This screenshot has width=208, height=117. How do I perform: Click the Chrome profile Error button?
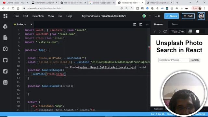197,8
